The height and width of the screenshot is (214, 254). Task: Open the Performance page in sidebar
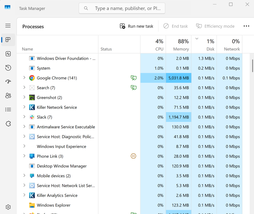coord(8,54)
